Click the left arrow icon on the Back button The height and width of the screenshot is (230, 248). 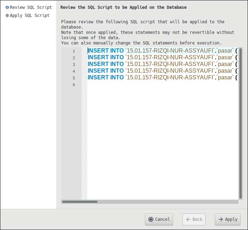click(x=188, y=219)
